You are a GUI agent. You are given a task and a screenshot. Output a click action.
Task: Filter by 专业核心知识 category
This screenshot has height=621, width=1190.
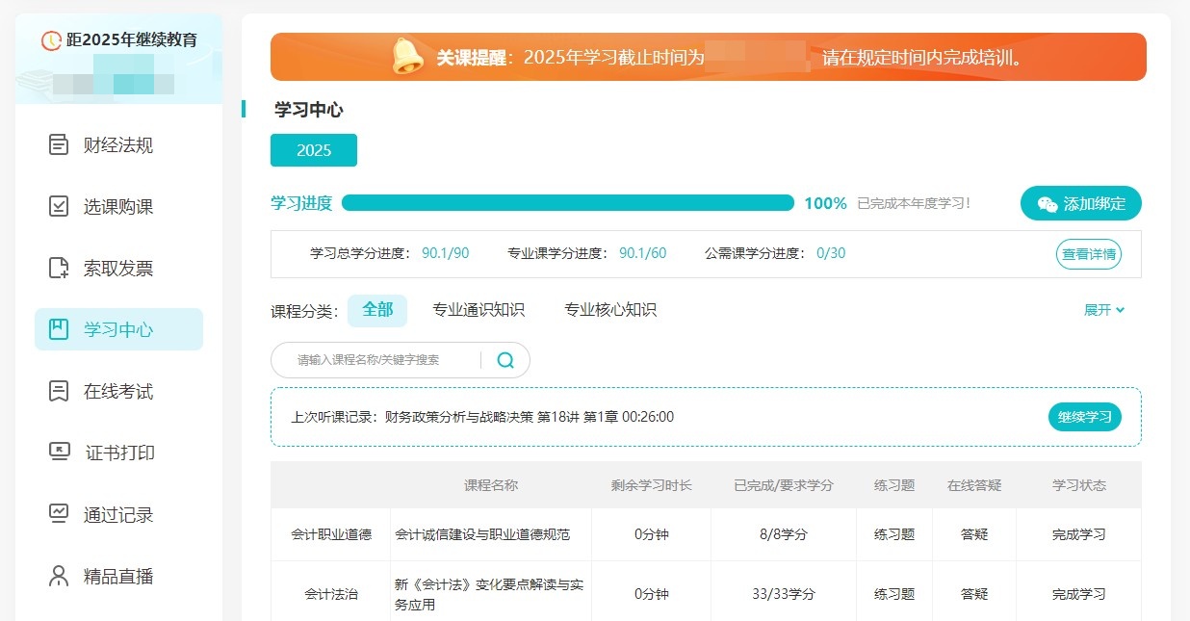click(x=610, y=310)
